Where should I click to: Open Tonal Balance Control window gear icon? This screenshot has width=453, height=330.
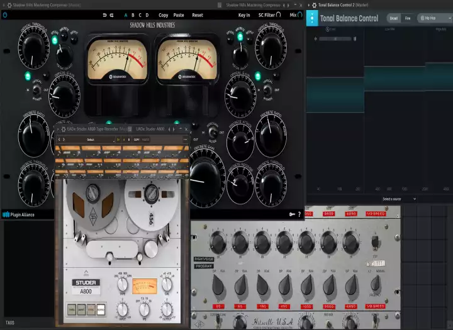pyautogui.click(x=315, y=5)
